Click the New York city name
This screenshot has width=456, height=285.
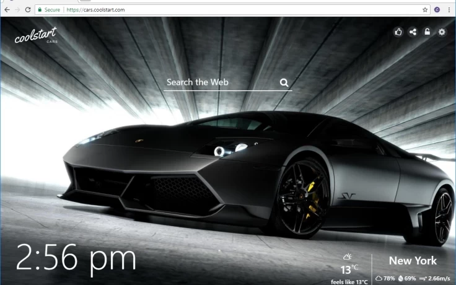(x=413, y=261)
